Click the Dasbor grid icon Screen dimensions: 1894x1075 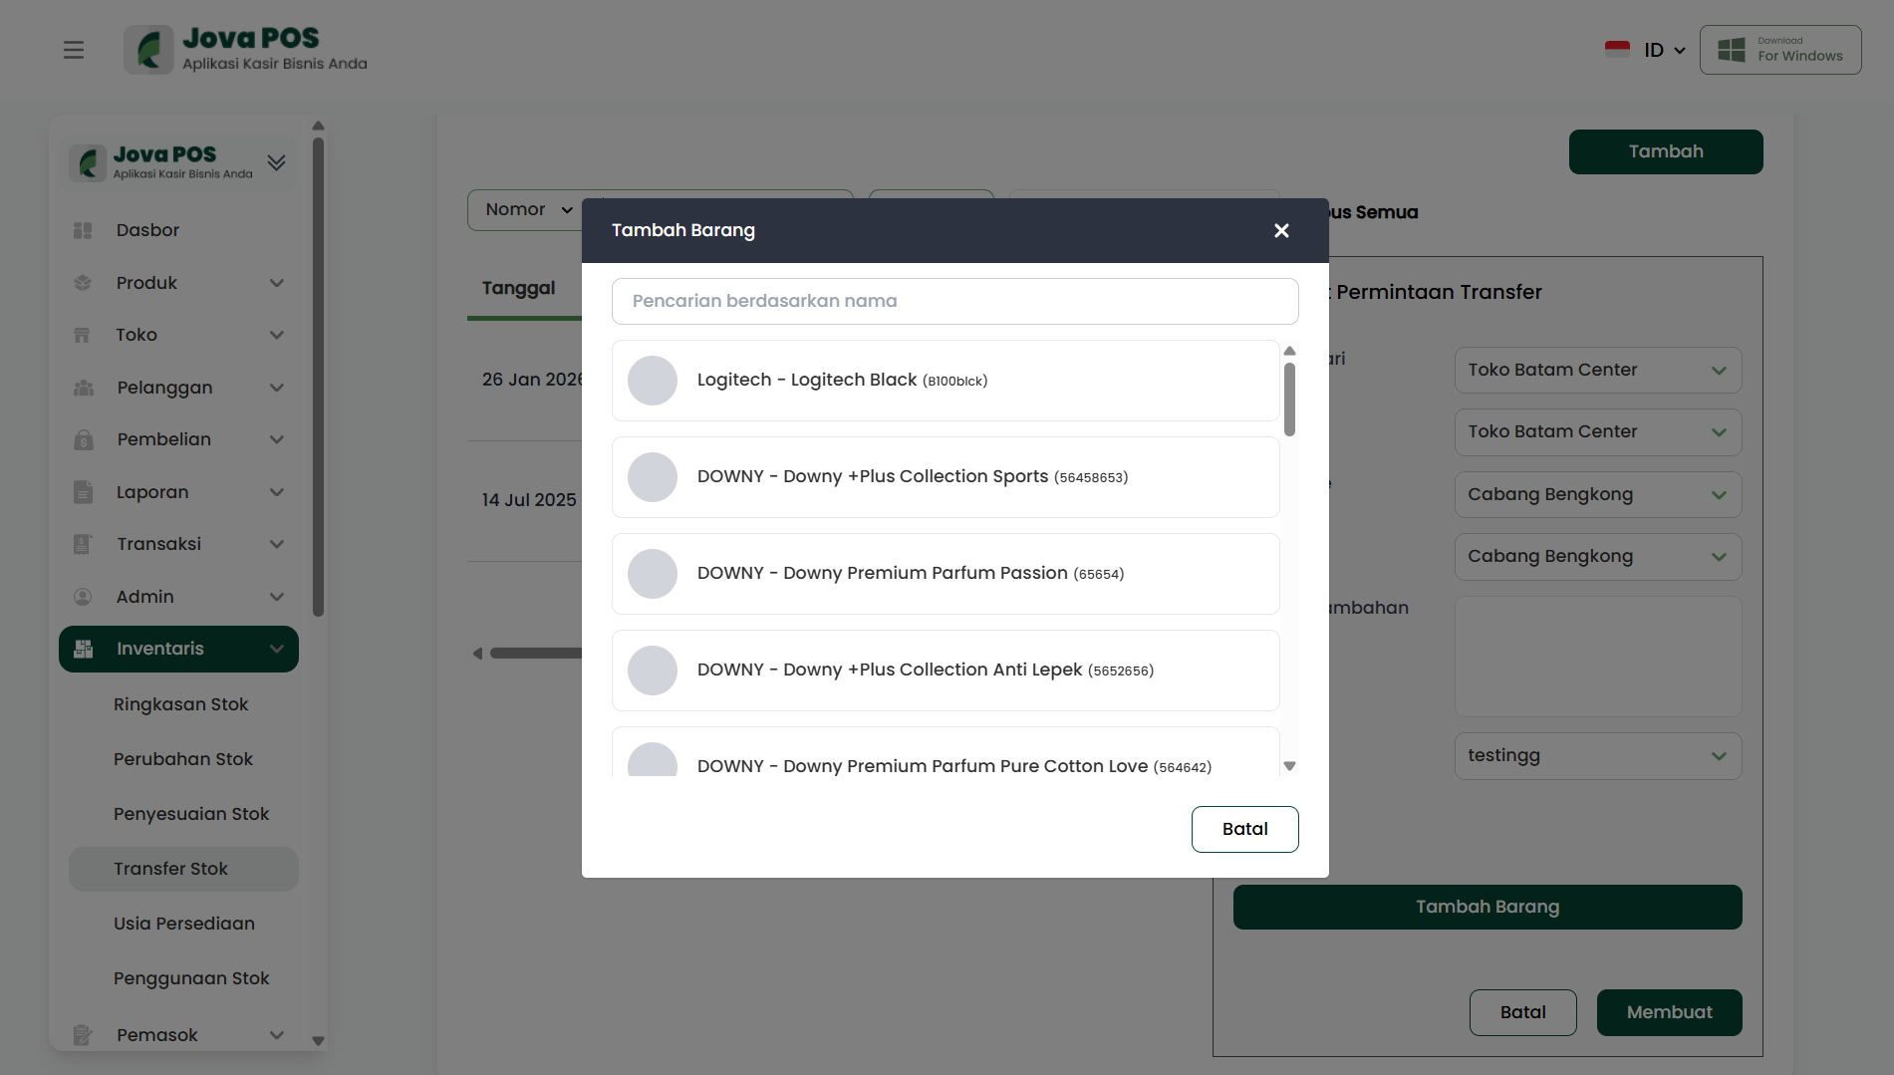[83, 230]
